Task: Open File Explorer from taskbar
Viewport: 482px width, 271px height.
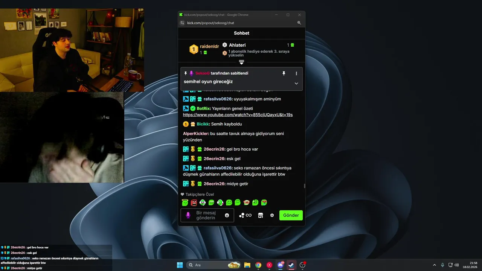Action: tap(247, 265)
